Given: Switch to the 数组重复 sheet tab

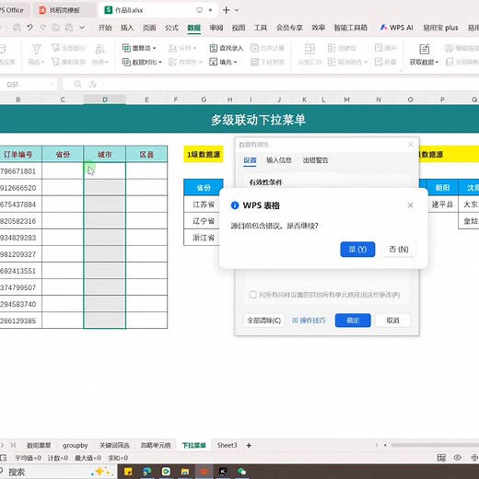Looking at the screenshot, I should click(39, 445).
